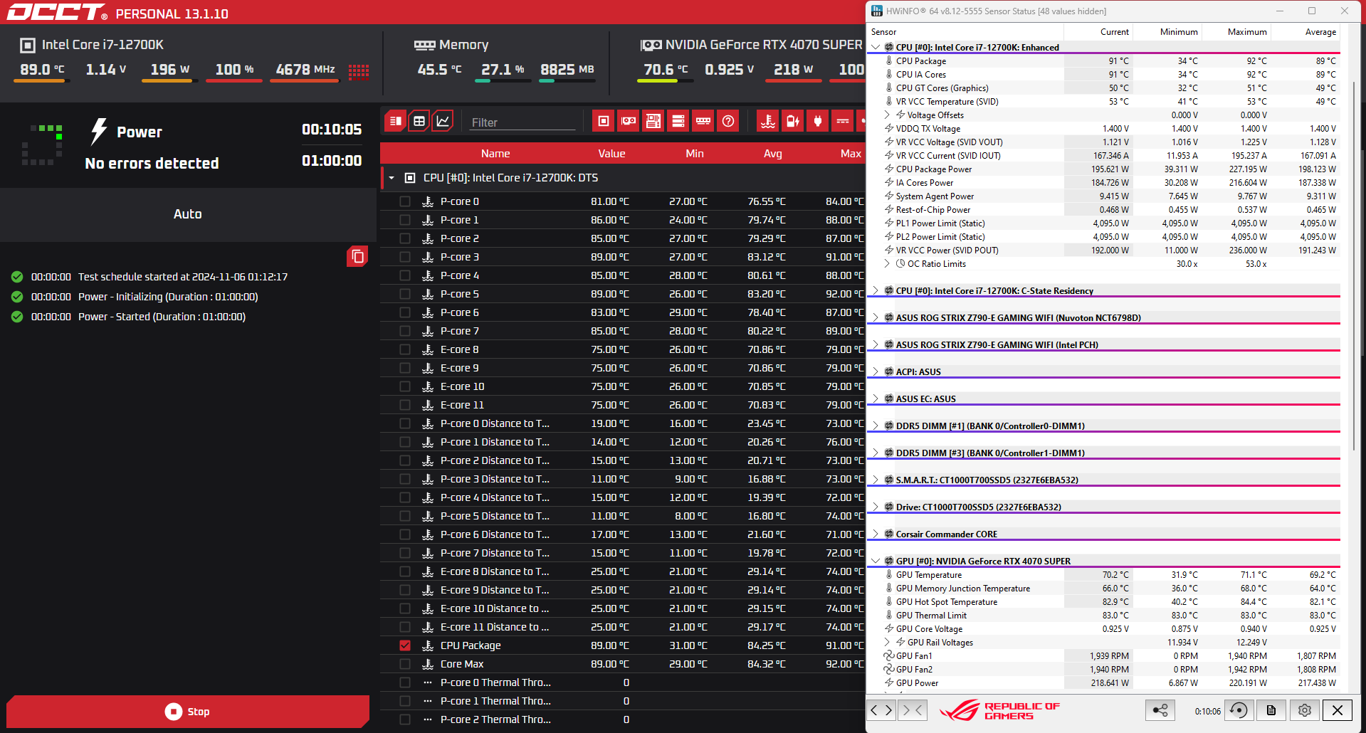Check P-core 0 Thermal Throttling checkbox
The width and height of the screenshot is (1366, 733).
click(405, 682)
